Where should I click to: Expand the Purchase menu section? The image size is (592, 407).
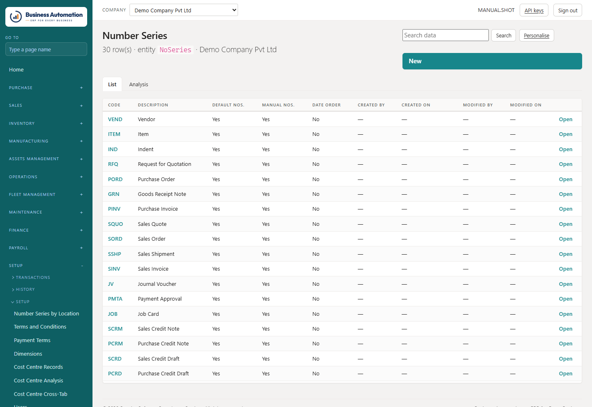pos(46,88)
